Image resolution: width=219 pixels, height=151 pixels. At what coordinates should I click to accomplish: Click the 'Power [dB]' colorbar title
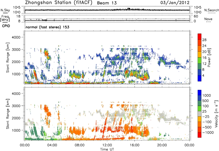pos(209,58)
